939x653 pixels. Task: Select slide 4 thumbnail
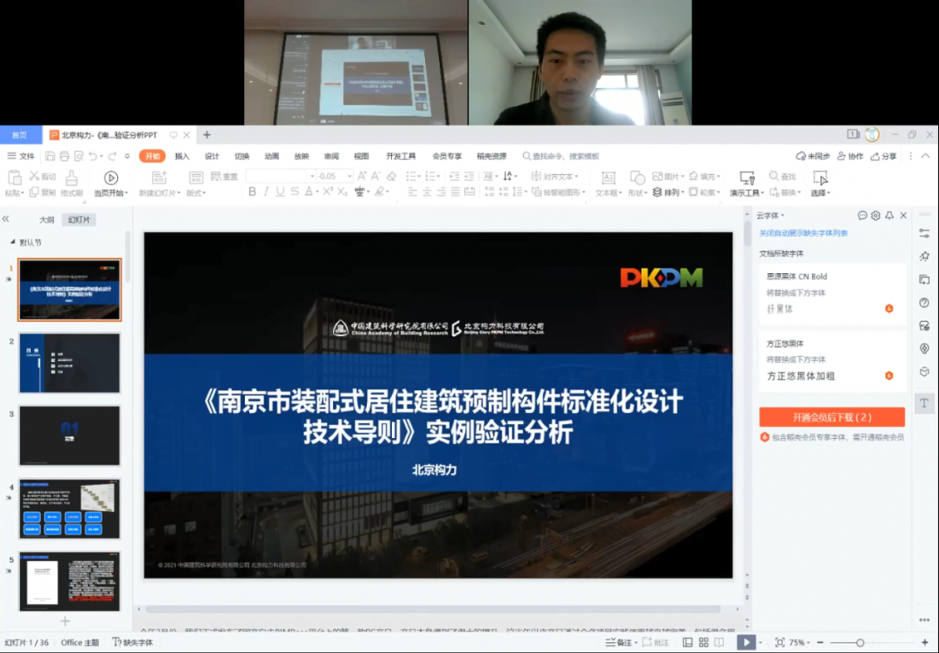[x=69, y=509]
